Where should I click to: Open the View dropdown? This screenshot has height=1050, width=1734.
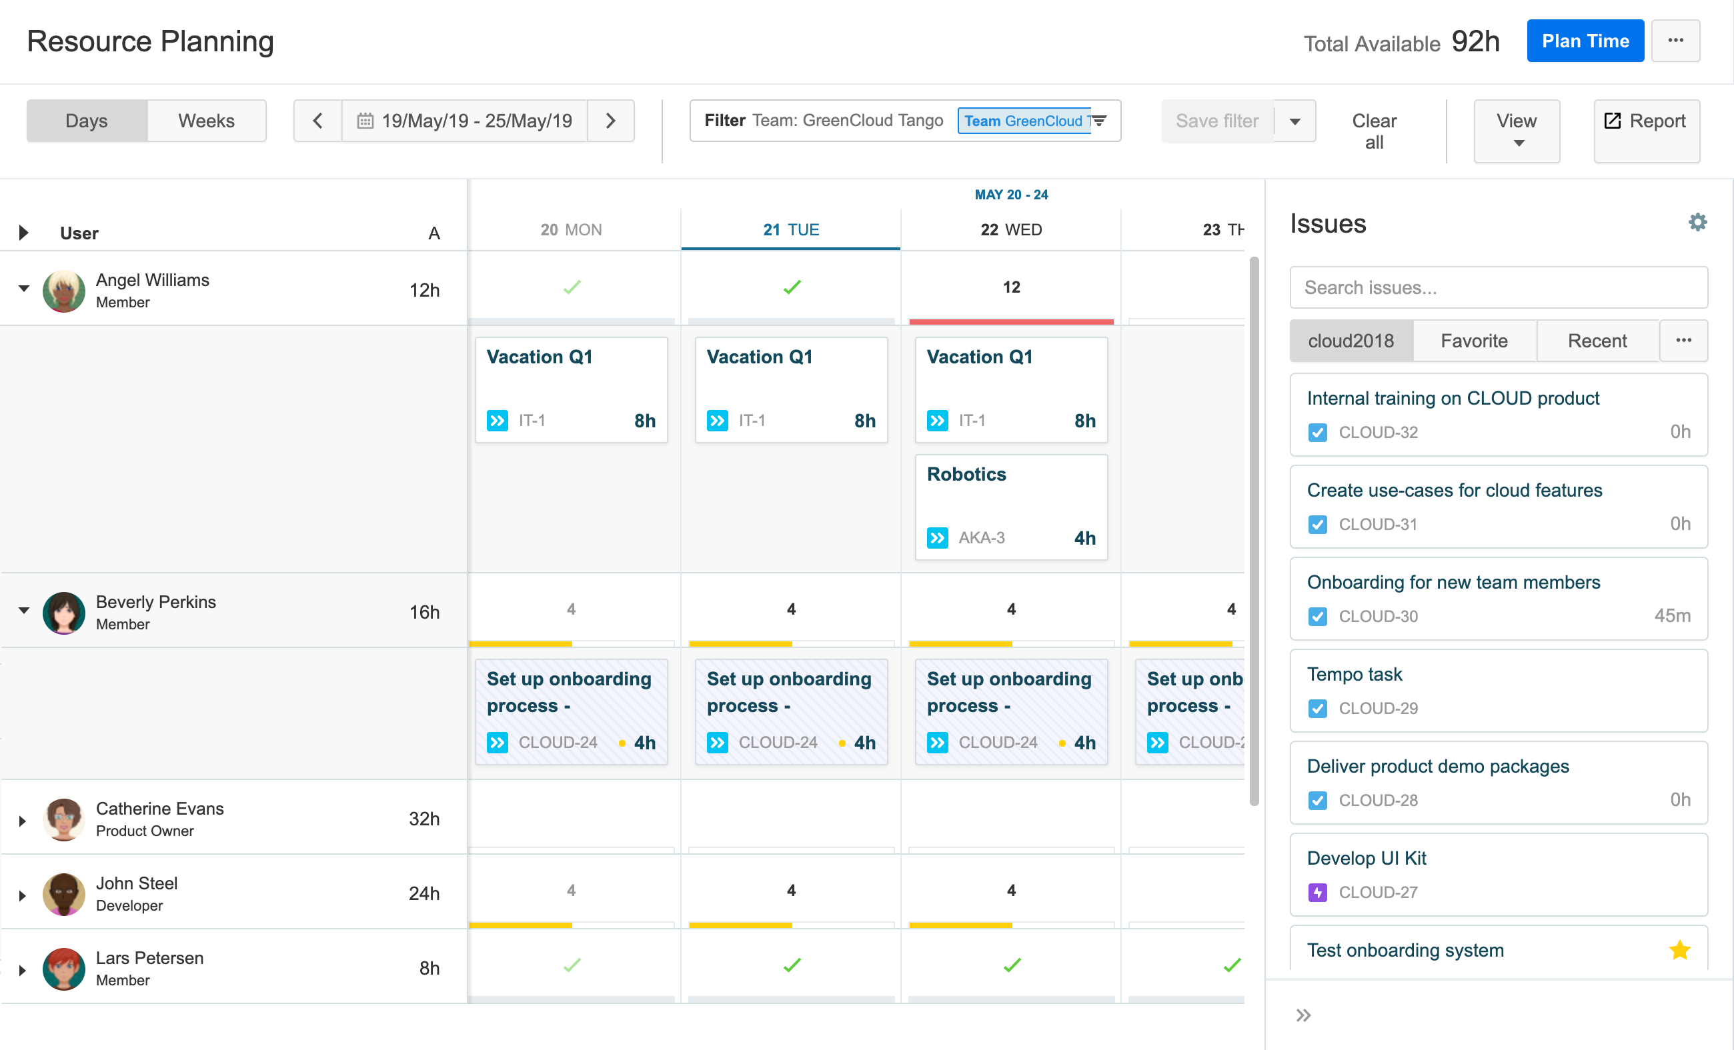pos(1516,131)
